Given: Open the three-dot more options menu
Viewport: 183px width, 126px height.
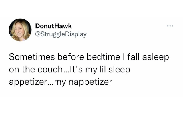Looking at the screenshot, I should click(170, 26).
